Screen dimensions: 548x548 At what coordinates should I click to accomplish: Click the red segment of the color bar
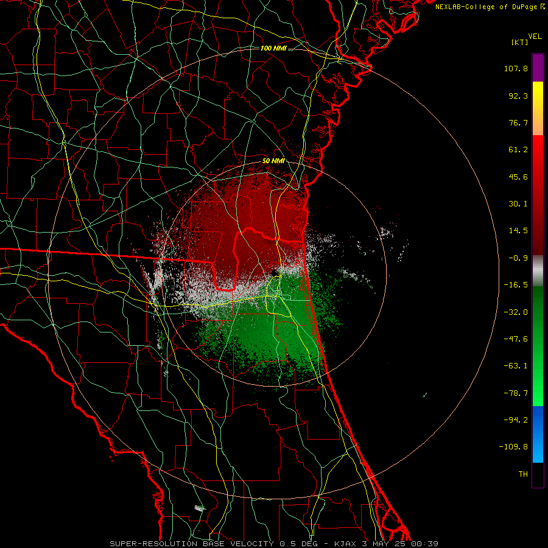(x=538, y=195)
